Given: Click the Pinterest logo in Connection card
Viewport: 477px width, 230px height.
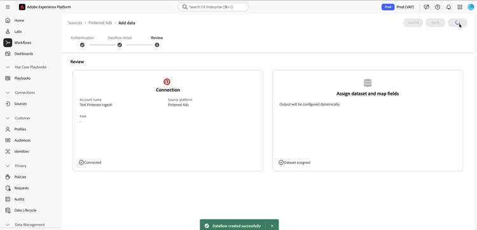Looking at the screenshot, I should pos(167,82).
